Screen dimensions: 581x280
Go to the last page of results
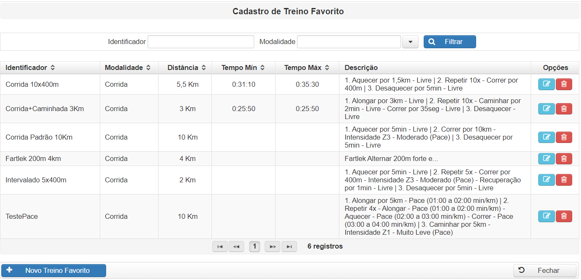pyautogui.click(x=289, y=246)
